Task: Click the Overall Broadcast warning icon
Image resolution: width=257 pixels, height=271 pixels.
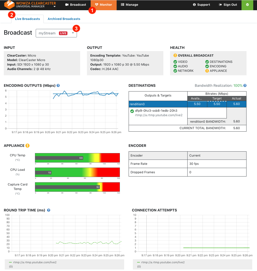Action: [175, 55]
